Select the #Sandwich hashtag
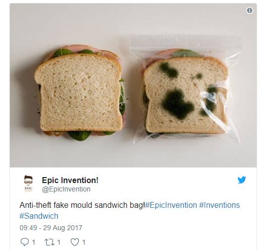Image resolution: width=268 pixels, height=250 pixels. point(39,216)
